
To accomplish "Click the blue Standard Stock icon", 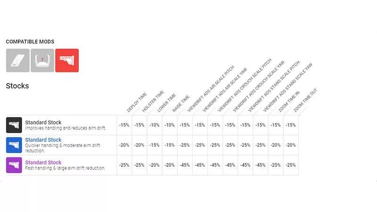I will click(x=14, y=145).
